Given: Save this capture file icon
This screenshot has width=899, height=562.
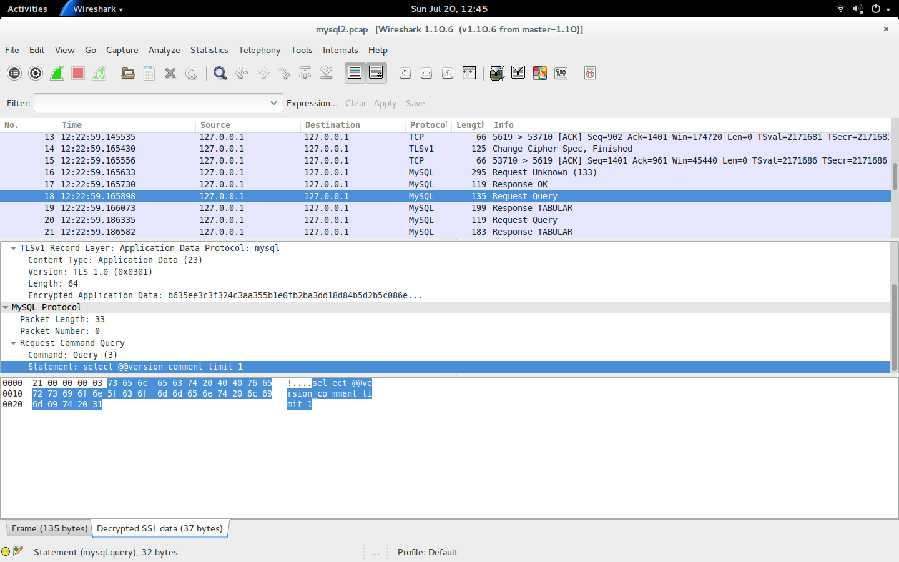Looking at the screenshot, I should click(x=149, y=73).
